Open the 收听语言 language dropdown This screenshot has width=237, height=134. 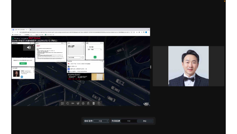tap(101, 121)
